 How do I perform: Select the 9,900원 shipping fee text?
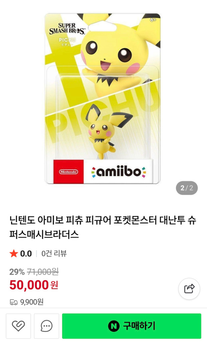click(x=32, y=302)
